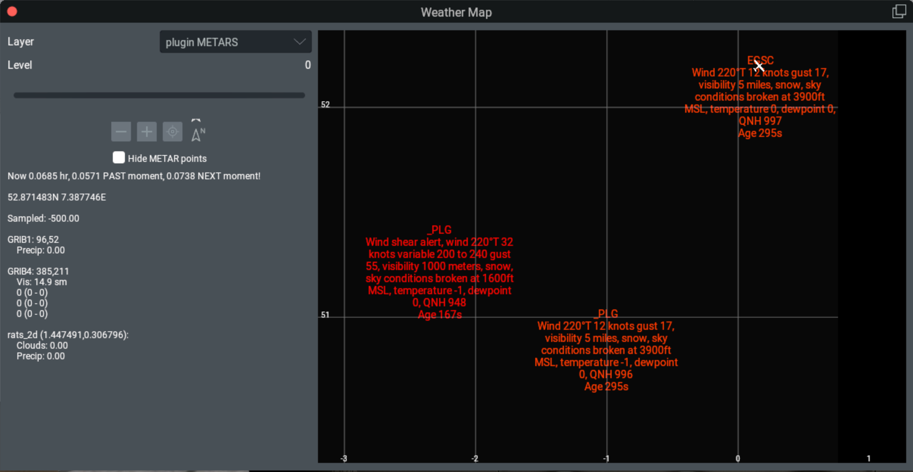Click the _PLG METAR showing QNH 996
The width and height of the screenshot is (913, 472).
click(x=606, y=350)
